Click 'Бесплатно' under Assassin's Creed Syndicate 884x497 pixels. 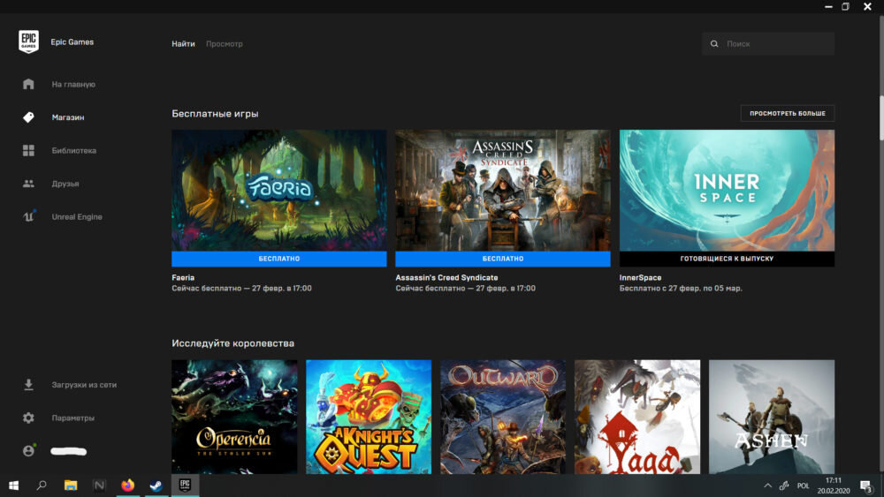tap(503, 259)
